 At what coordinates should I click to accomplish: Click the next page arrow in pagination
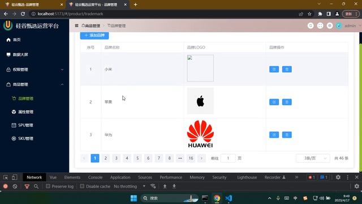pyautogui.click(x=201, y=158)
